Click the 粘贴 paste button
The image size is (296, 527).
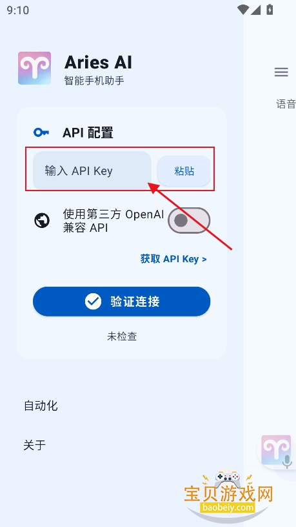pyautogui.click(x=184, y=170)
